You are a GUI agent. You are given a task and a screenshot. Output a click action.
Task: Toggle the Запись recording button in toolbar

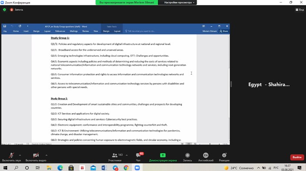(x=187, y=157)
